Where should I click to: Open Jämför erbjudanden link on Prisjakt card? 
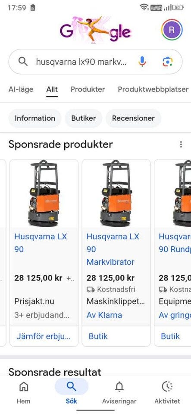[x=44, y=336]
